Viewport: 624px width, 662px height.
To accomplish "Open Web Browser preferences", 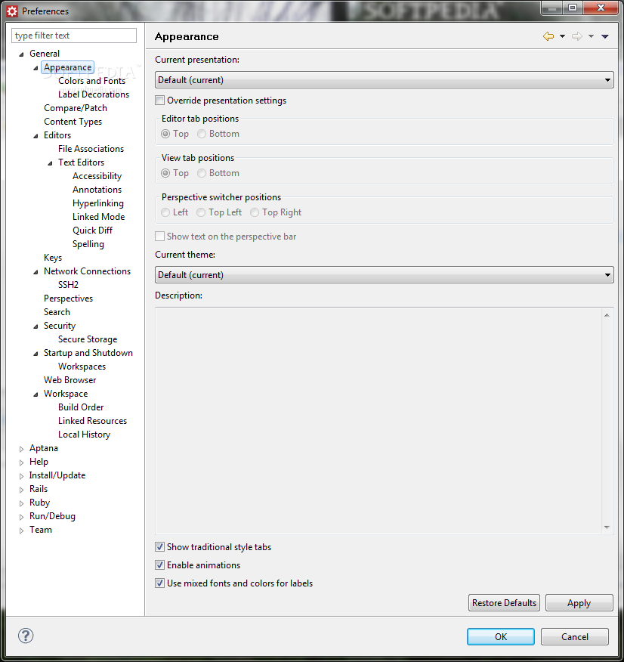I will 70,380.
